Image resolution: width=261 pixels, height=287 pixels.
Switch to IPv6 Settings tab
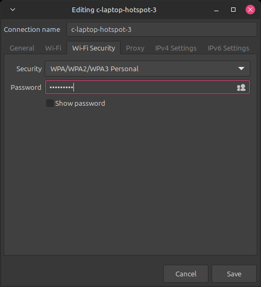click(x=228, y=48)
